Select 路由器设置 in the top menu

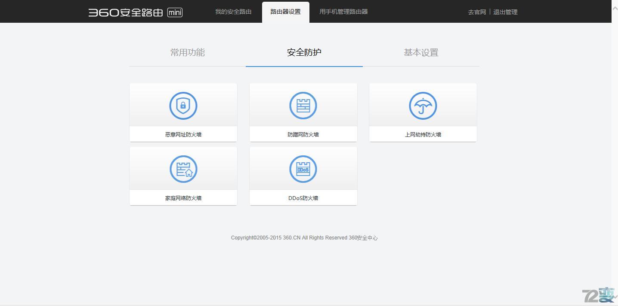click(x=285, y=12)
